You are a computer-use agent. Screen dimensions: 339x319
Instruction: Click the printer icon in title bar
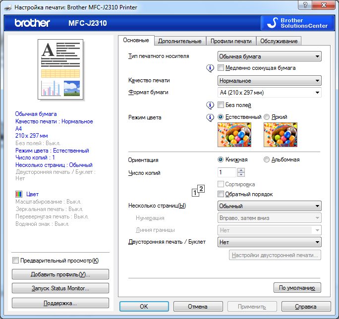coord(8,8)
